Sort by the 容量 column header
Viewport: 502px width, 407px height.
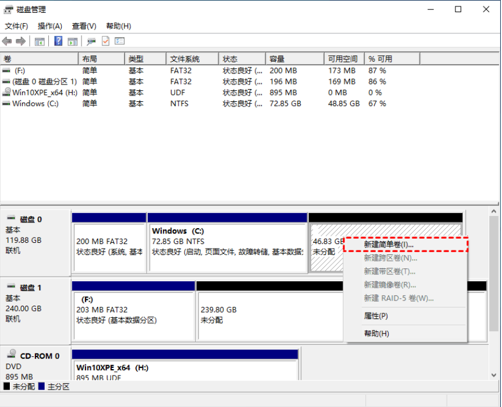click(x=295, y=59)
